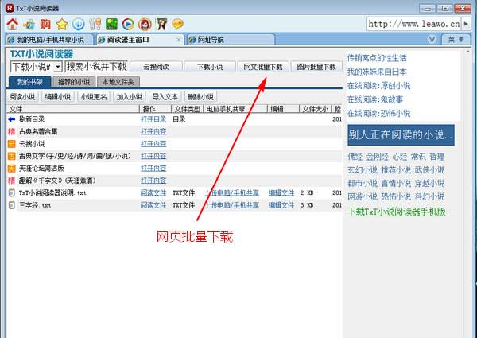
Task: Open the 下载TxT小说阅读器手机版 link
Action: [x=397, y=212]
